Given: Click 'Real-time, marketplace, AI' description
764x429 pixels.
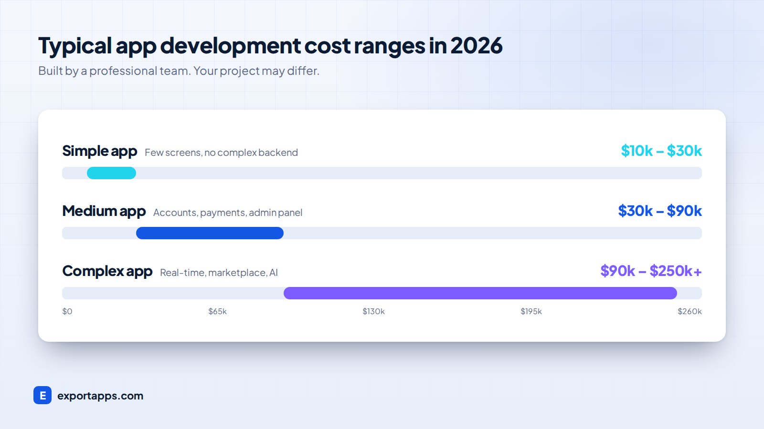Looking at the screenshot, I should pos(219,273).
